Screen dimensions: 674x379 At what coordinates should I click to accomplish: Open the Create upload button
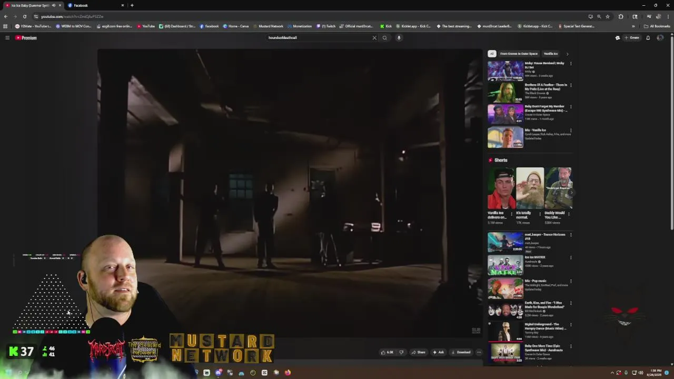click(632, 38)
